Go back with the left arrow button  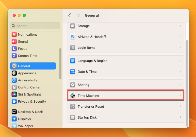(x=70, y=15)
